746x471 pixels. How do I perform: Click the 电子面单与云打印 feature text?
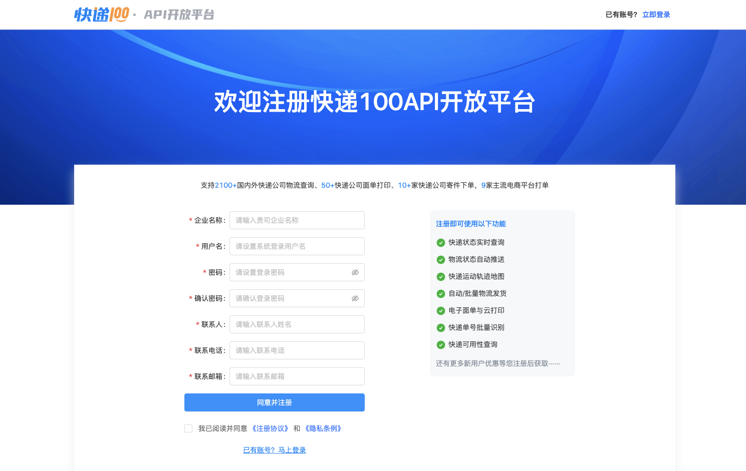click(x=476, y=310)
